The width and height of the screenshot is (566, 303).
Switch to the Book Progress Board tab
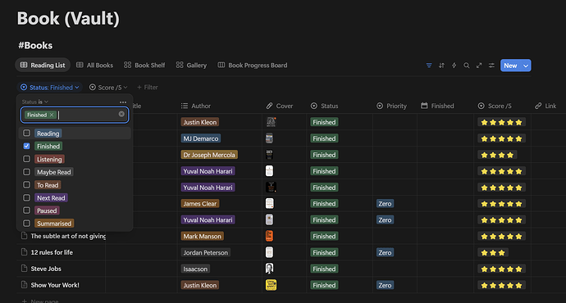(253, 66)
